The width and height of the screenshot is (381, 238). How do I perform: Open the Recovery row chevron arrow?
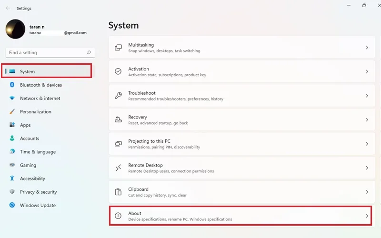[x=367, y=119]
